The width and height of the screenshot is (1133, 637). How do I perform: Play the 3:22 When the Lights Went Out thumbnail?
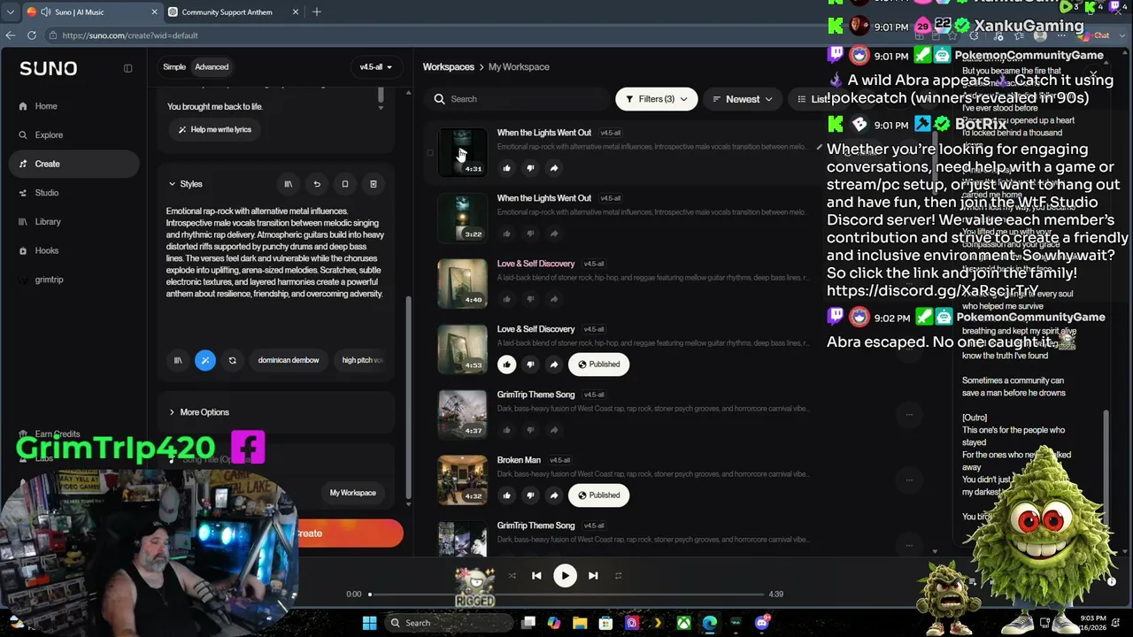click(x=462, y=218)
